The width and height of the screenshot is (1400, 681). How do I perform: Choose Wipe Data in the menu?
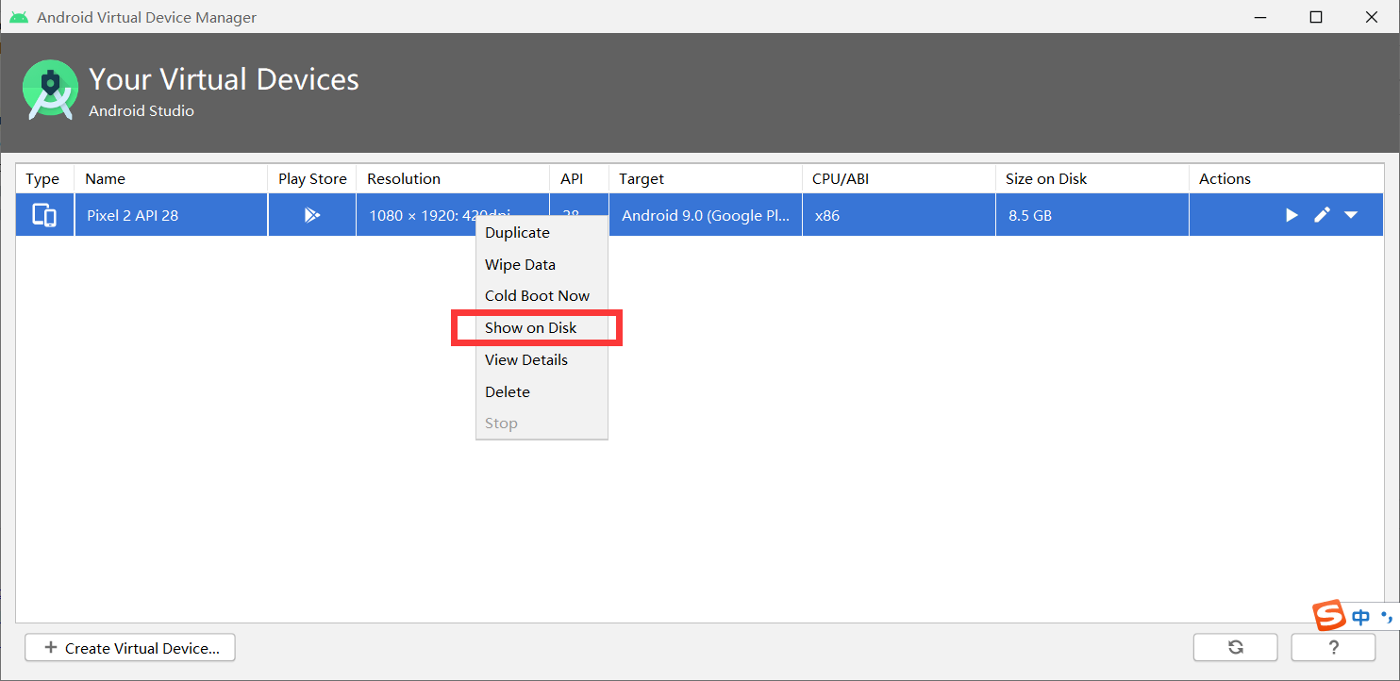coord(519,264)
